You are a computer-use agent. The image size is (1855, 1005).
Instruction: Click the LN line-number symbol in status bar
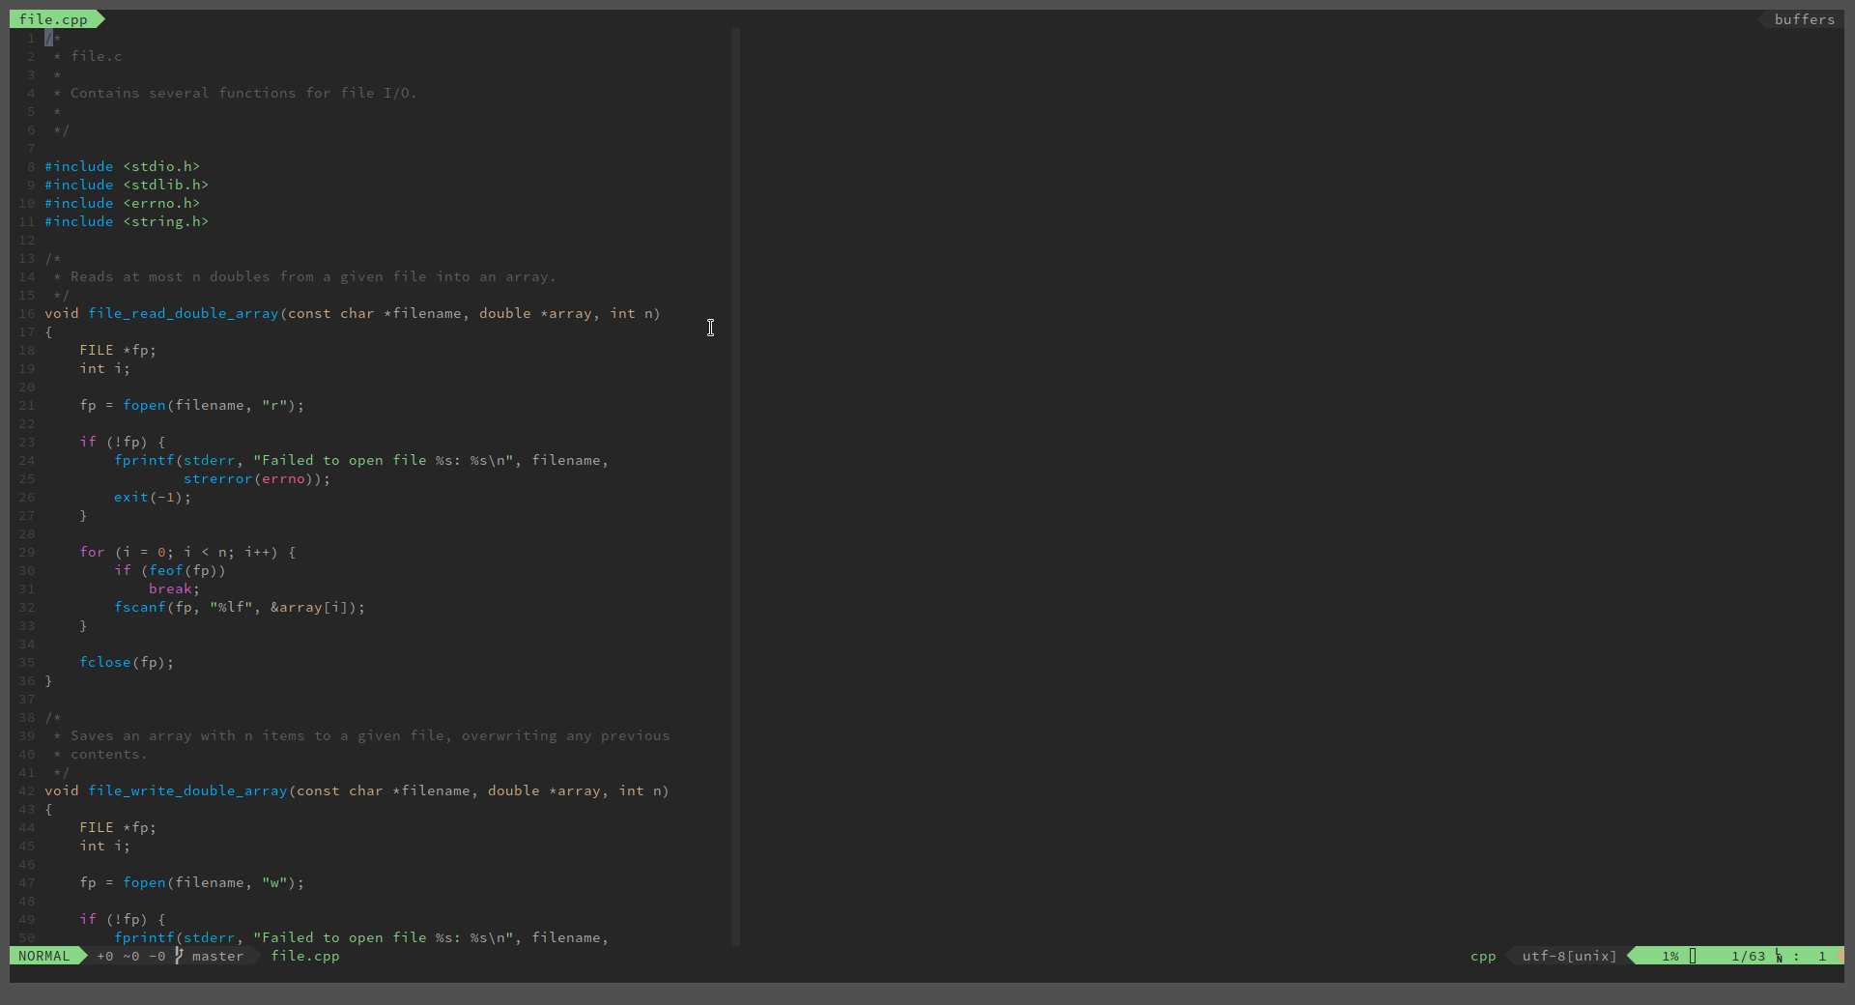pyautogui.click(x=1779, y=956)
